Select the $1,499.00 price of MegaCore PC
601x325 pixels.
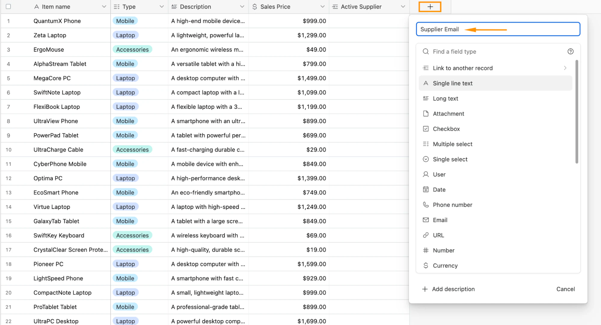(311, 78)
